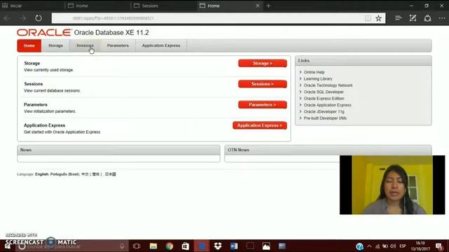The image size is (449, 252).
Task: Go forward with the browser forward arrow
Action: tap(23, 18)
